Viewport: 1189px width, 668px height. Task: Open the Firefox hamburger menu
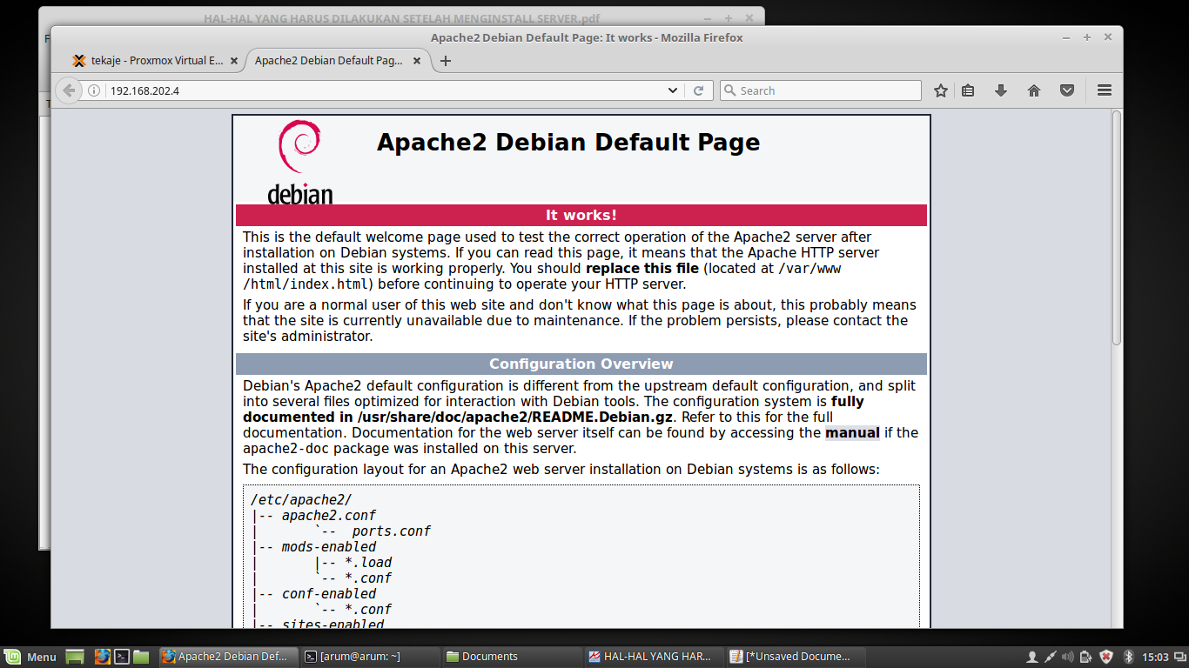(1105, 90)
